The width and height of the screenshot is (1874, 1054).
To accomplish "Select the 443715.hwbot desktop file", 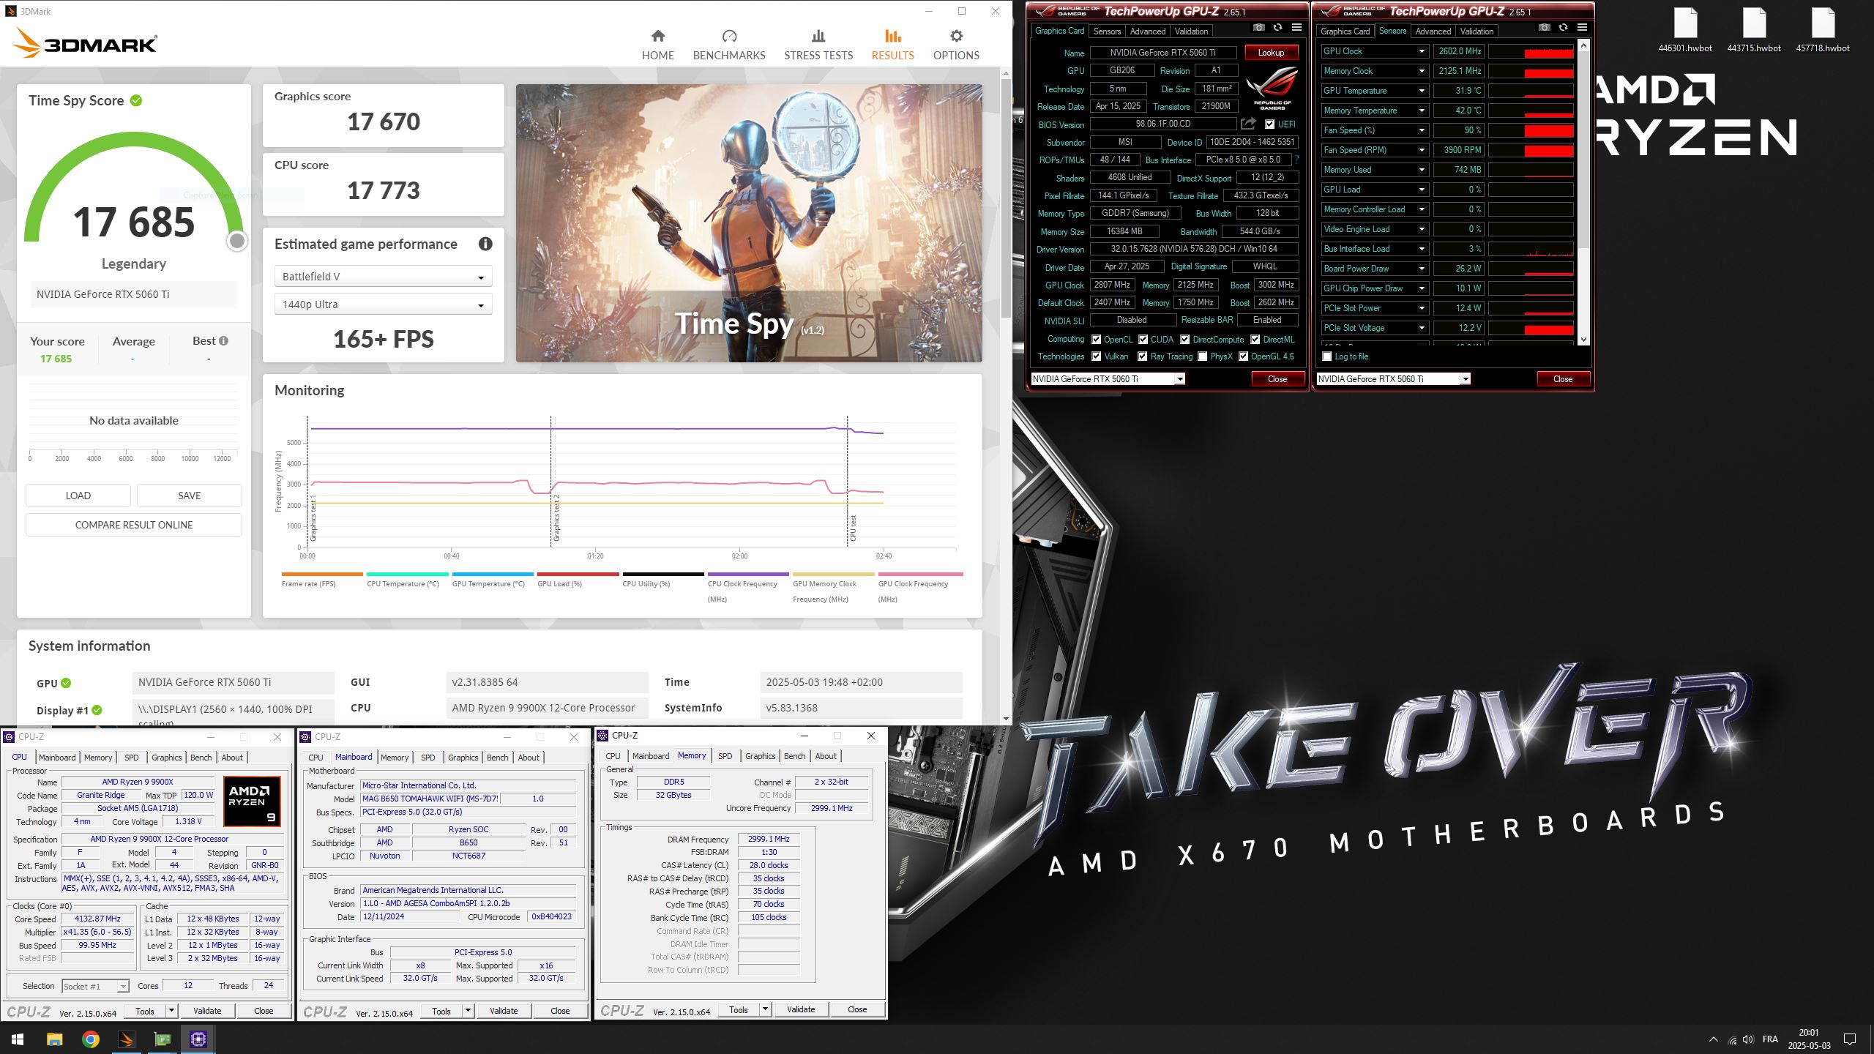I will [1754, 31].
